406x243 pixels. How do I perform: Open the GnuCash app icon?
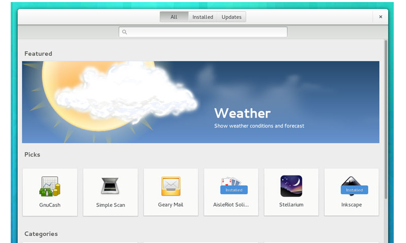point(50,186)
